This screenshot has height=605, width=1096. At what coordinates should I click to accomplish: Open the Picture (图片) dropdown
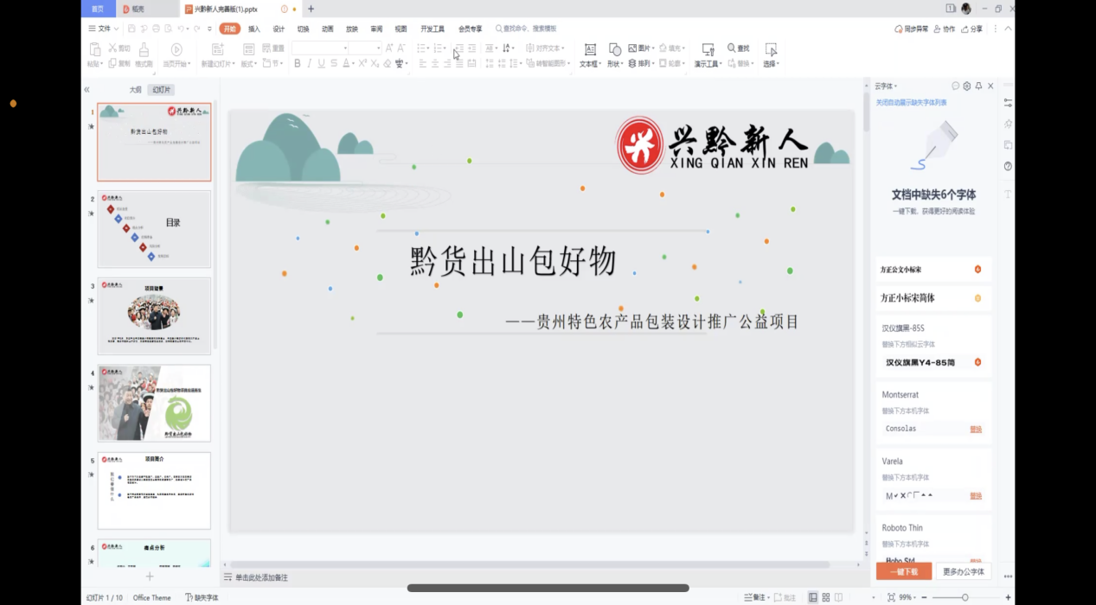point(641,48)
